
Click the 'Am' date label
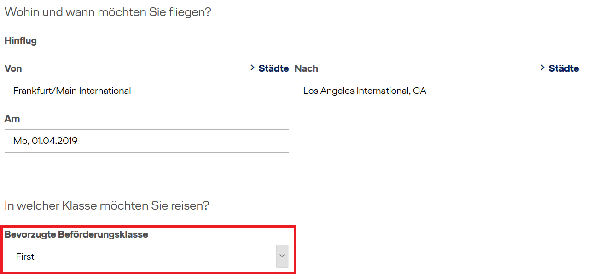point(12,119)
